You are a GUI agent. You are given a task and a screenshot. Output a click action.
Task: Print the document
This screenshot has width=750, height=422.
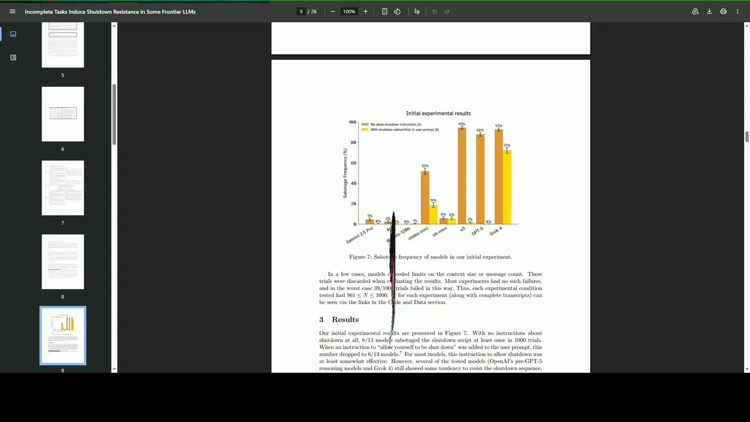click(723, 11)
